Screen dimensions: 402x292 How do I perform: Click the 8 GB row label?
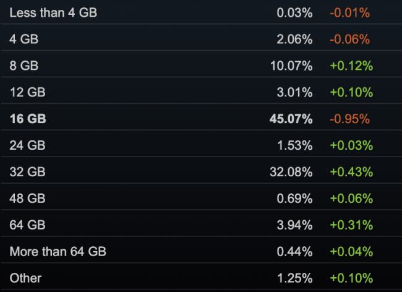point(23,66)
